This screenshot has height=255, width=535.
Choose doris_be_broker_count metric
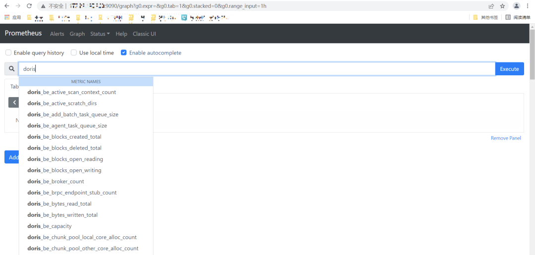tap(86, 181)
